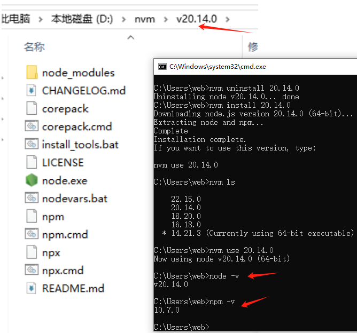The image size is (357, 333).
Task: Open the node_modules folder icon
Action: 32,73
